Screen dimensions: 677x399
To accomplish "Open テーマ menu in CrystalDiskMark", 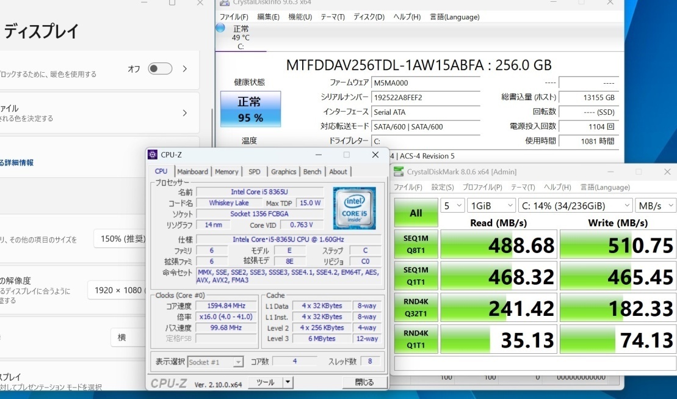I will pos(523,187).
